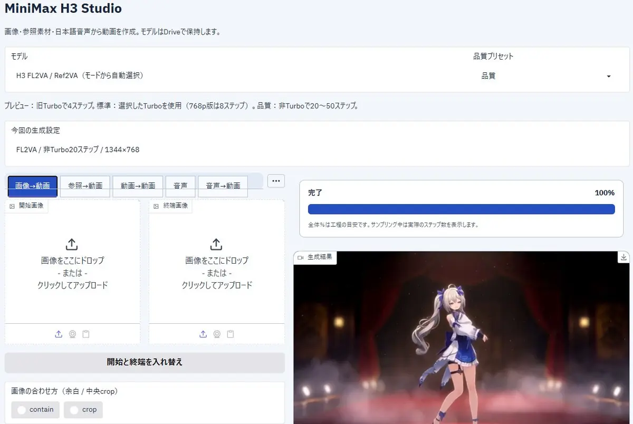Select the contain fit option
Image resolution: width=633 pixels, height=424 pixels.
tap(35, 410)
